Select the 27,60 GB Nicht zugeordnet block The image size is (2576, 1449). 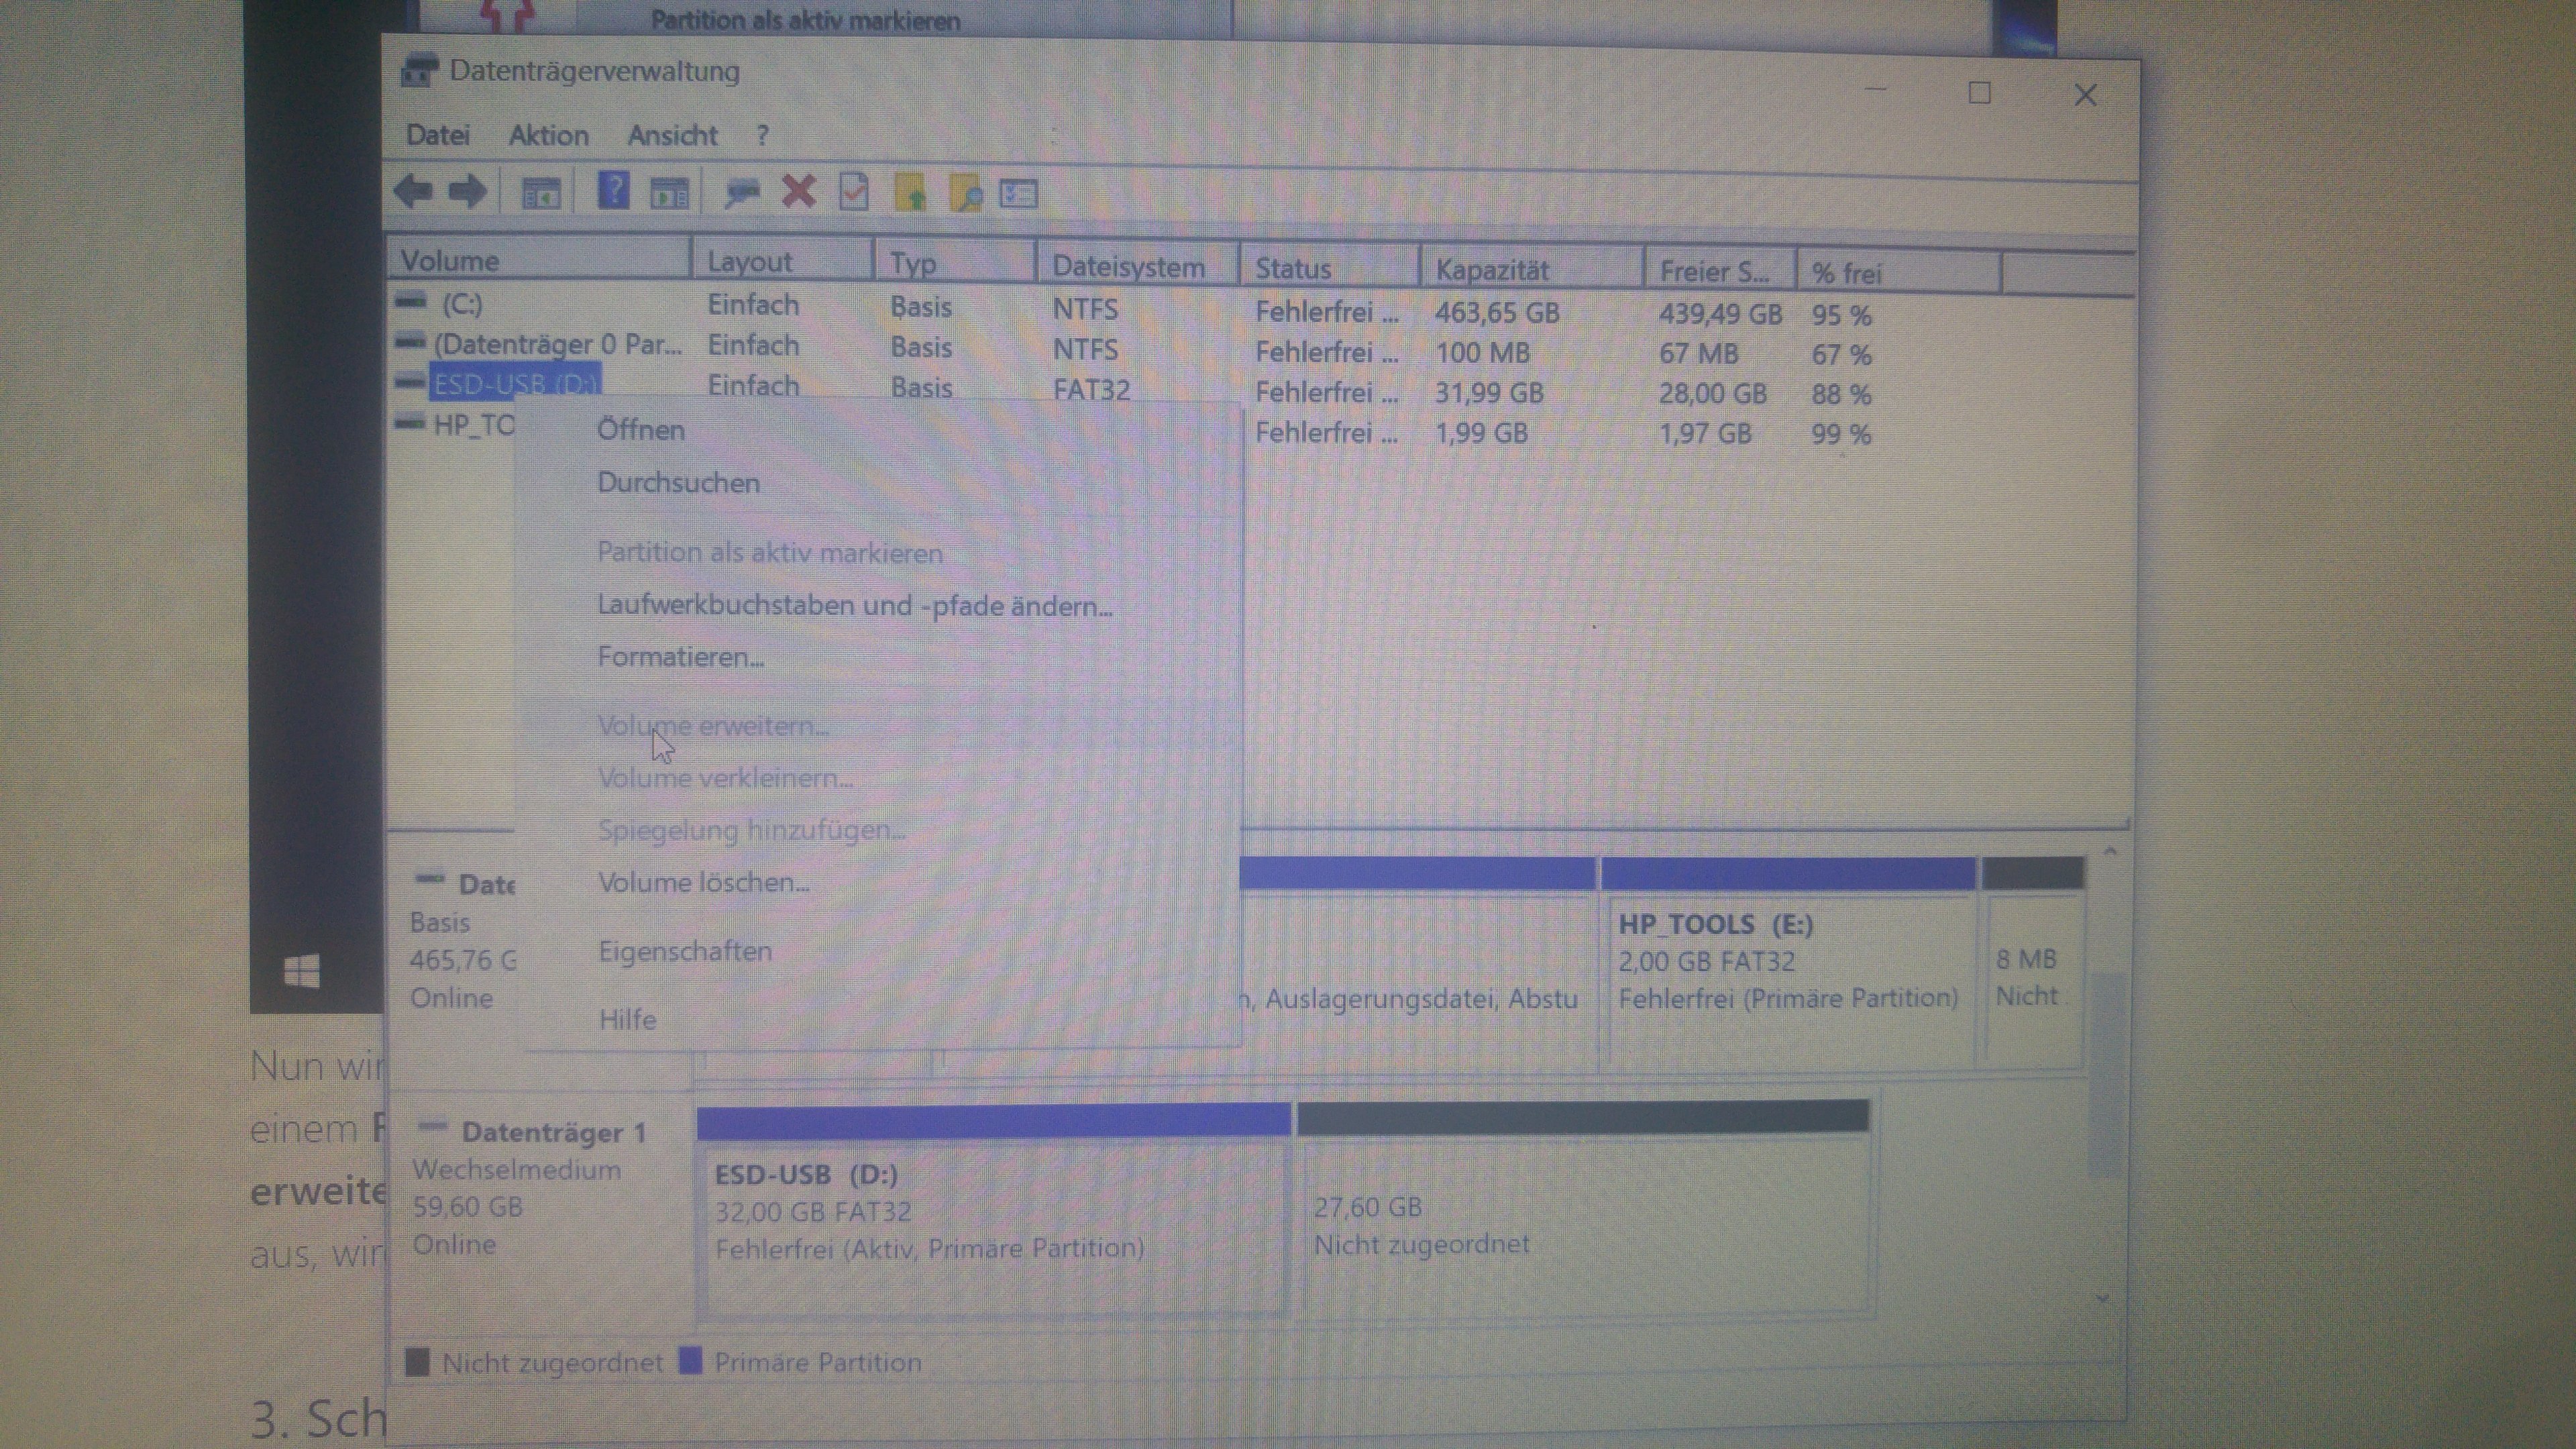tap(1582, 1225)
